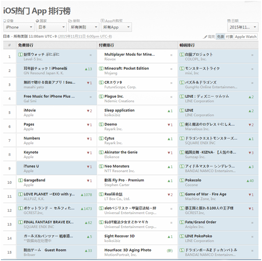Click in-app purchase icon beside LINE PokoPoko
Screen dimensions: 262x261
coord(182,236)
